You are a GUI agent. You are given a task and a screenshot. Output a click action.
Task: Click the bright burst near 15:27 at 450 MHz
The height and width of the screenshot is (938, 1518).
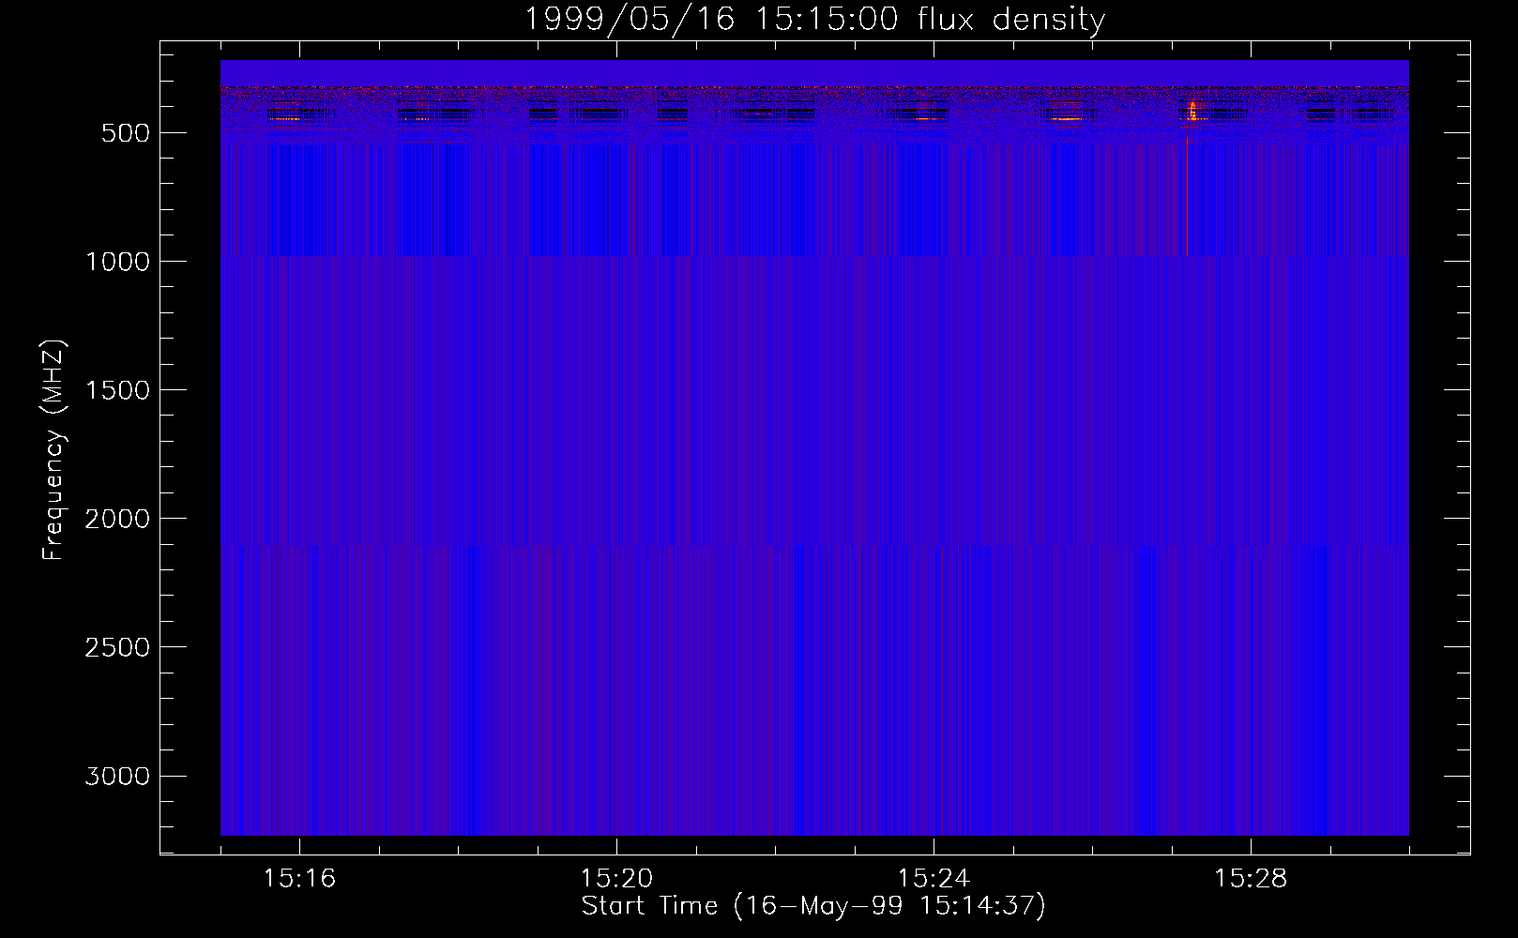(x=1192, y=111)
